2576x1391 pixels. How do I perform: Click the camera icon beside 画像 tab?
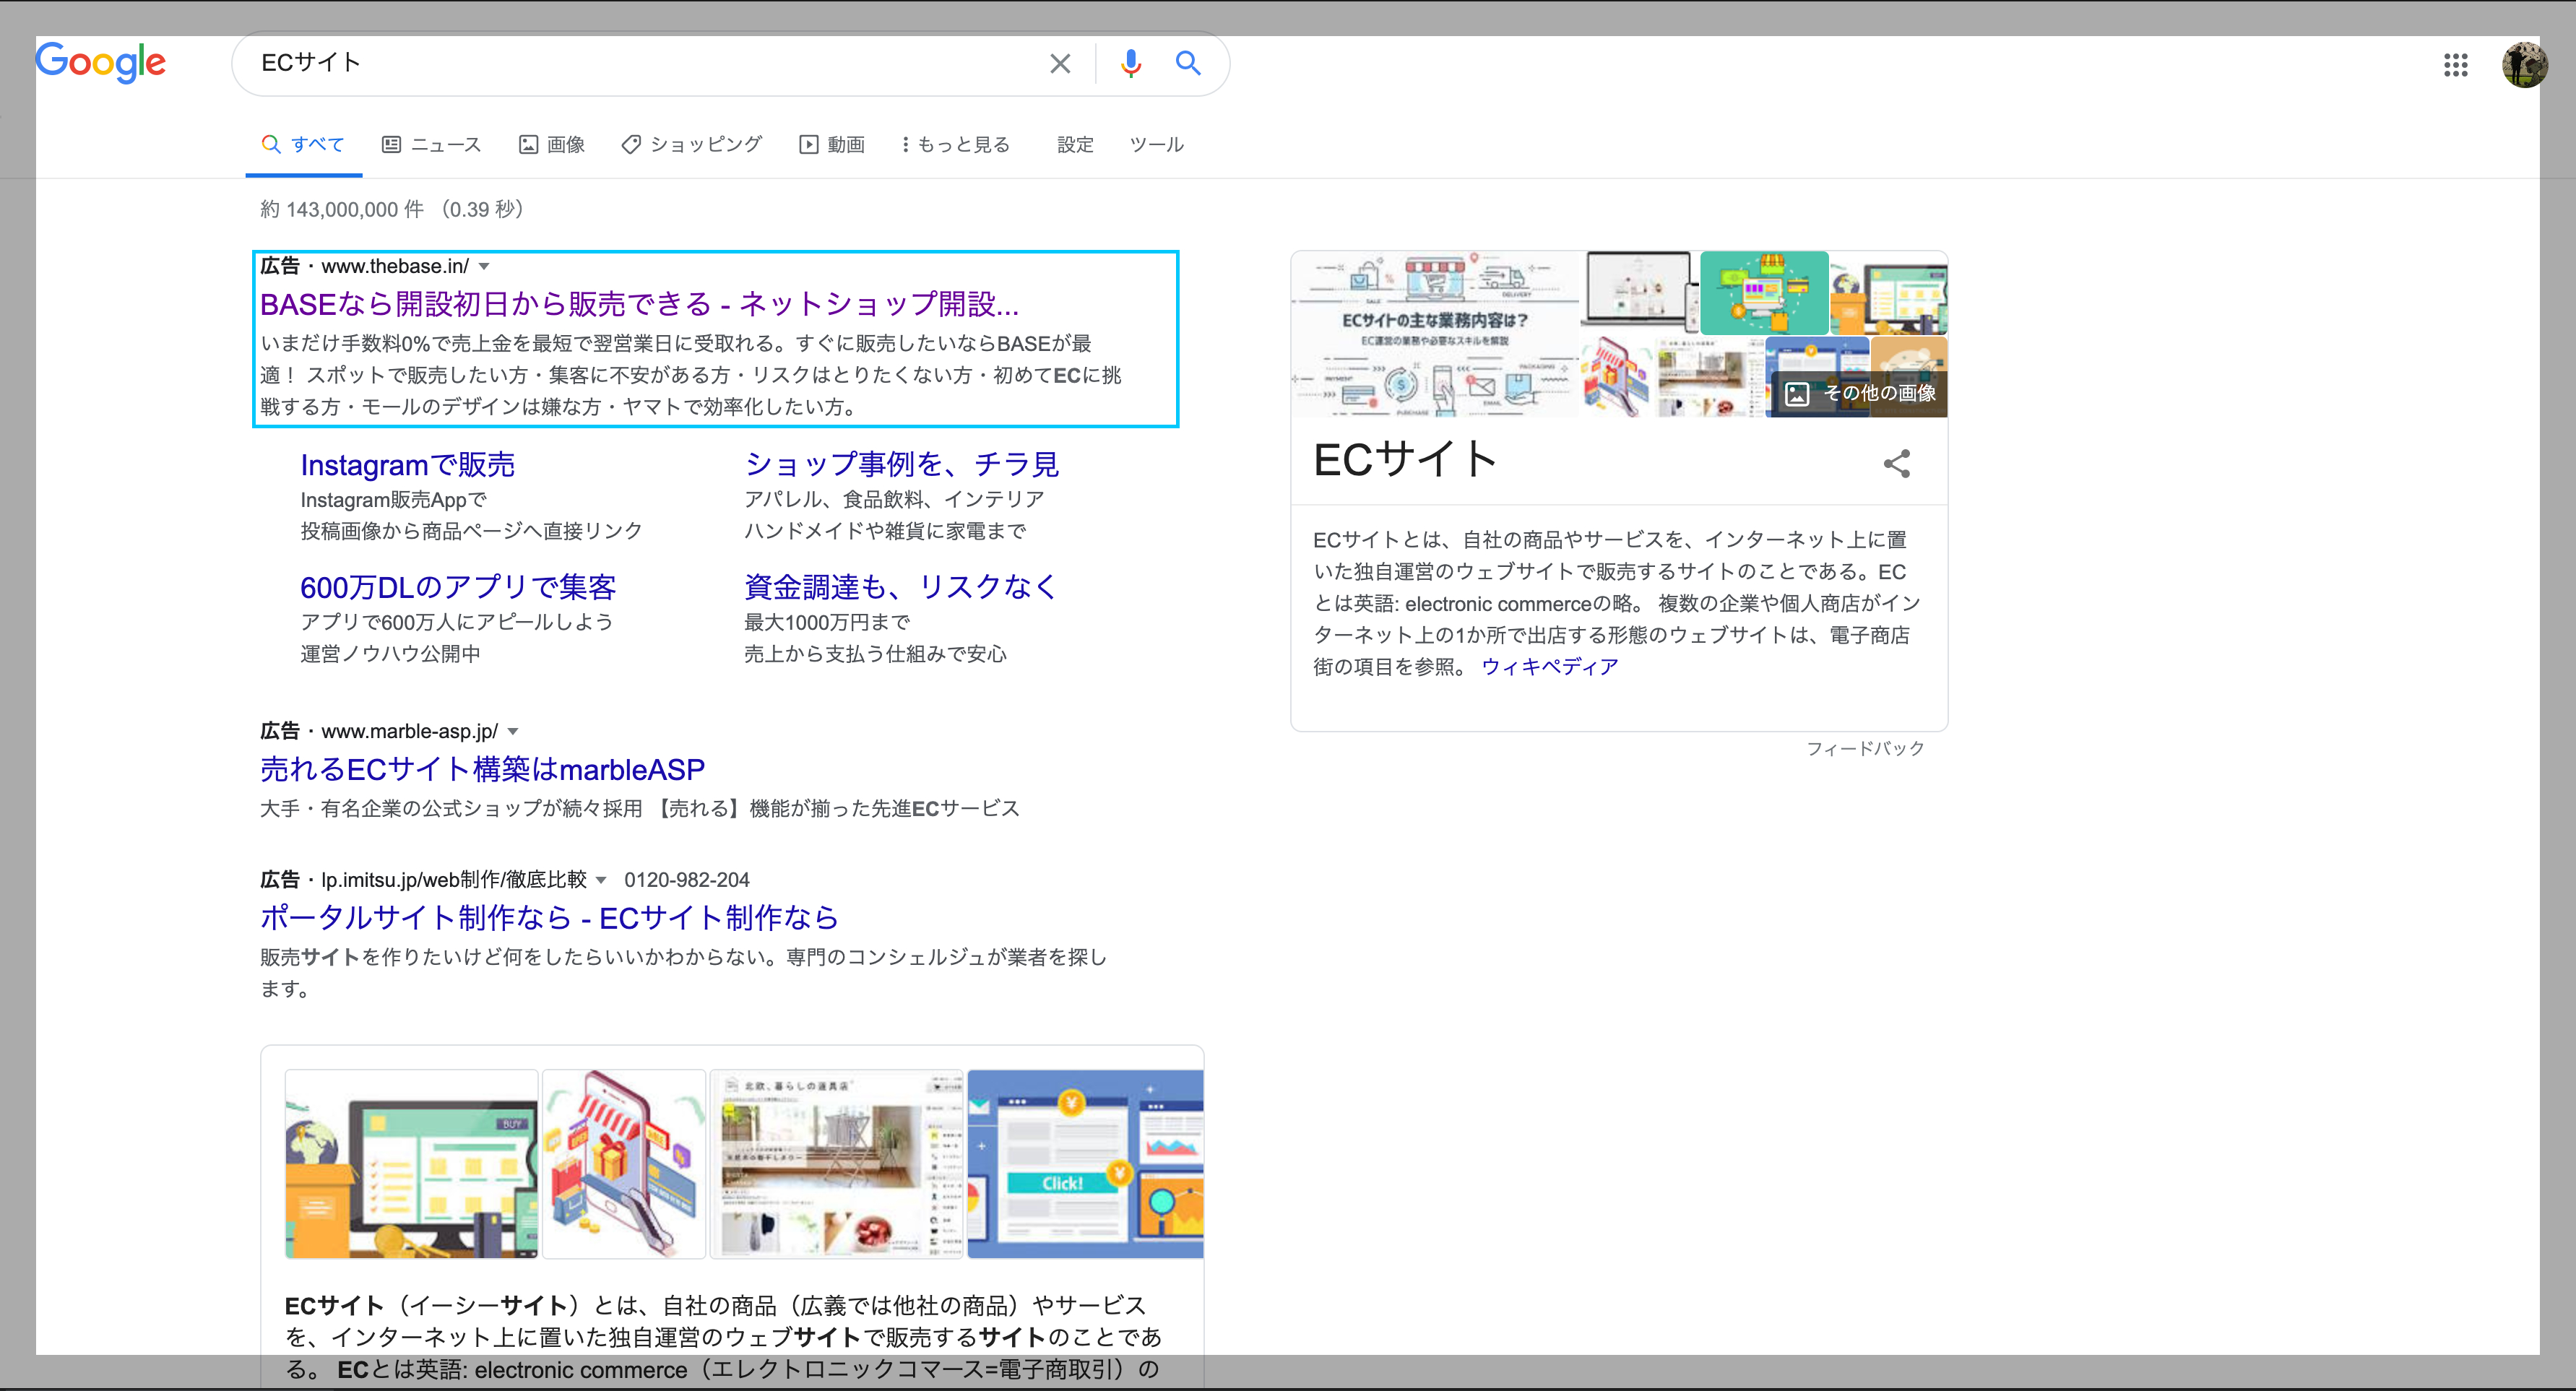click(528, 143)
